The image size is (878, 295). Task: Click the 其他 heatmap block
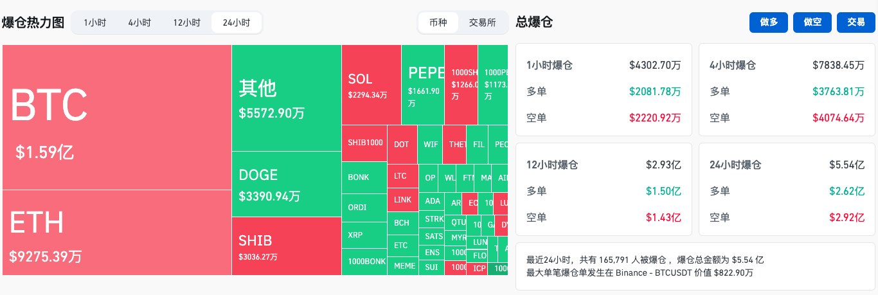286,98
